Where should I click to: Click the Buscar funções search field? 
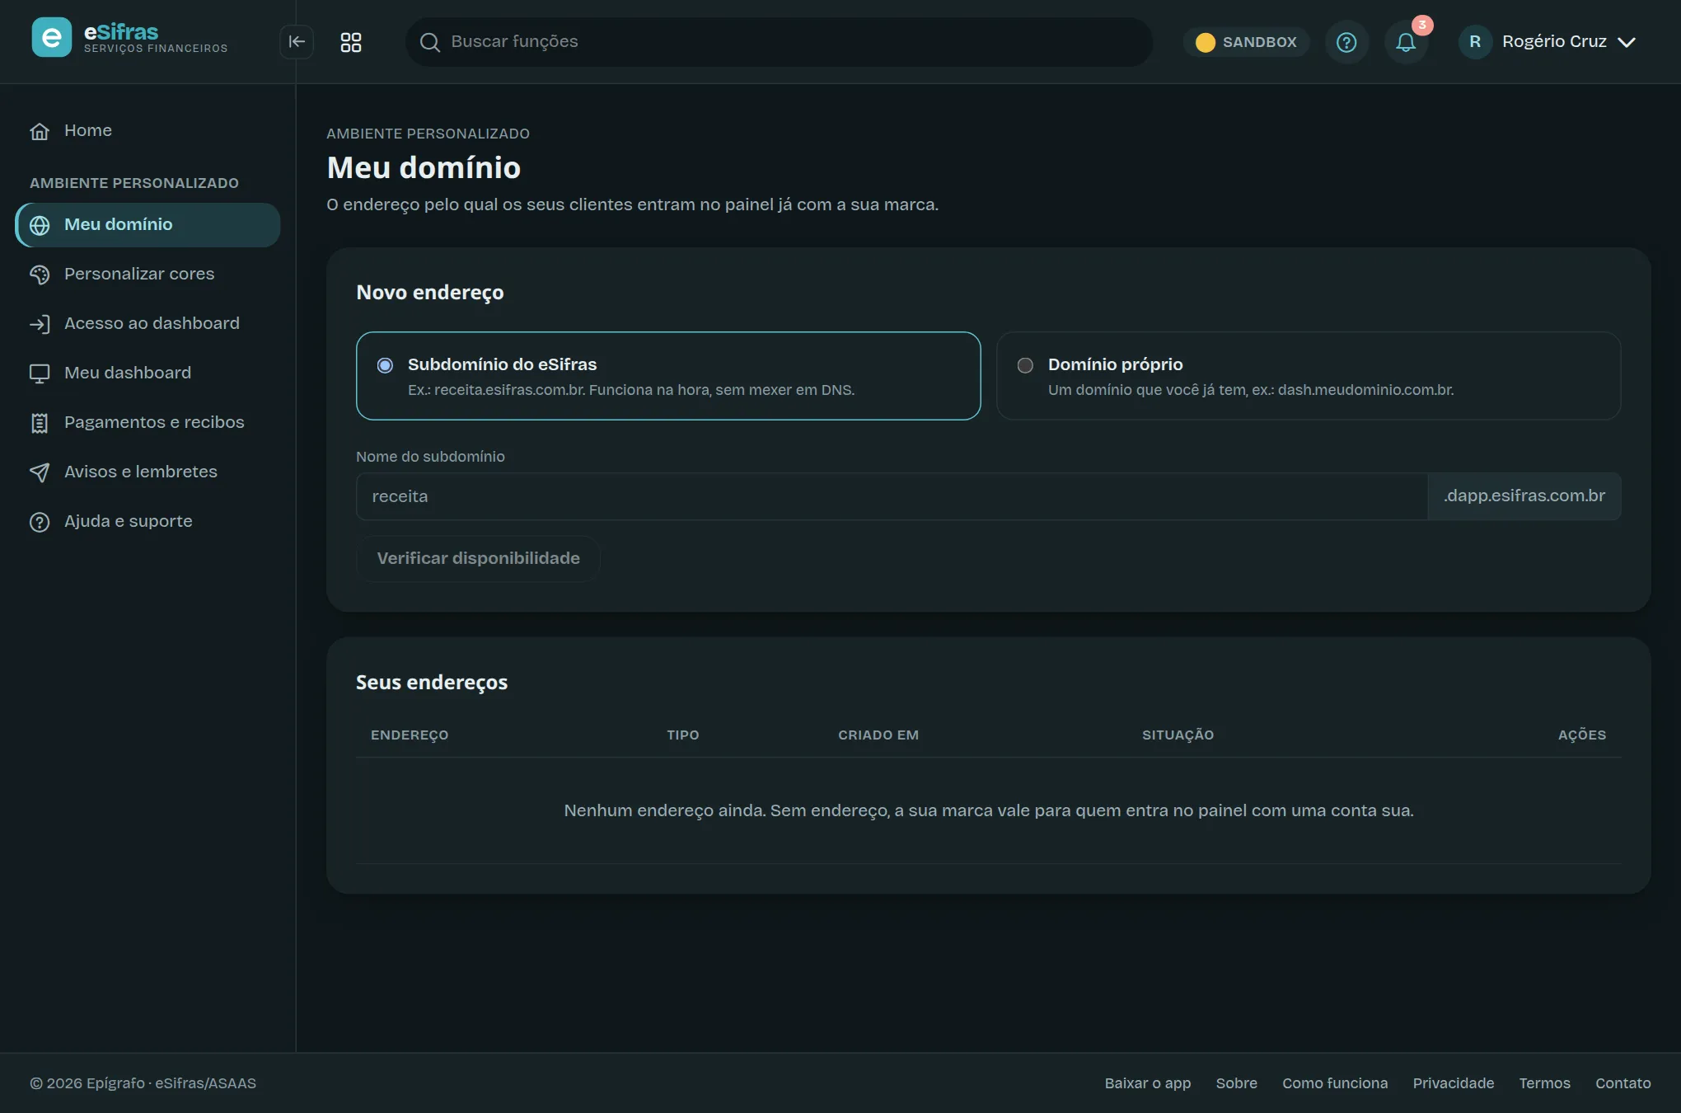(779, 42)
